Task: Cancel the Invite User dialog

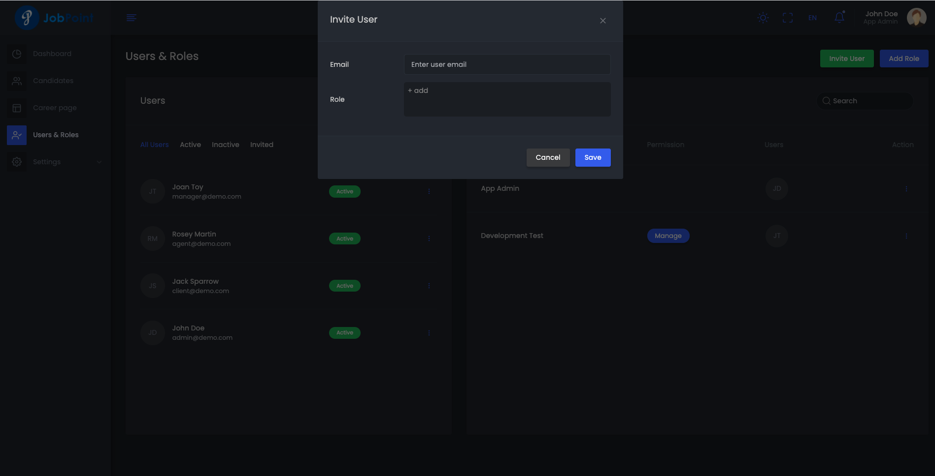Action: click(547, 157)
